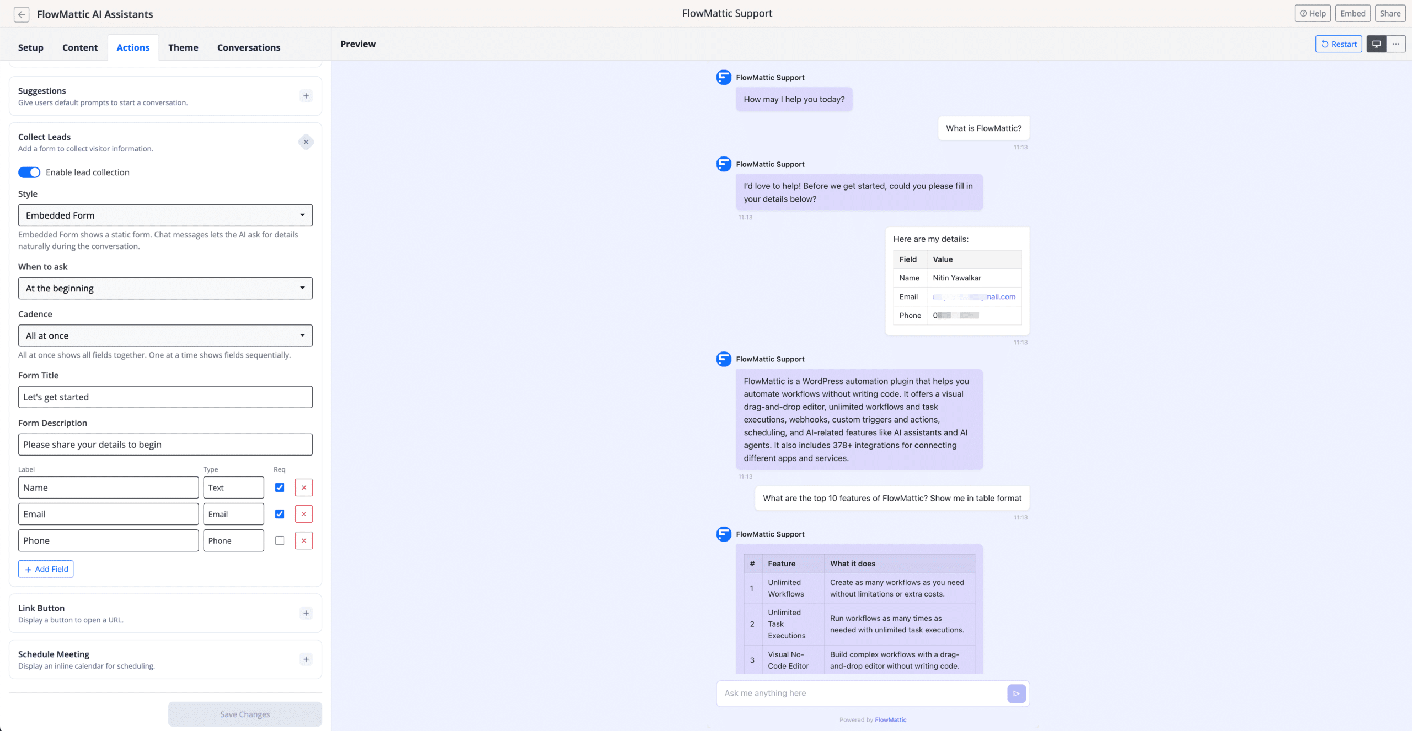This screenshot has height=731, width=1412.
Task: Uncheck the required checkbox for Email field
Action: pyautogui.click(x=280, y=513)
